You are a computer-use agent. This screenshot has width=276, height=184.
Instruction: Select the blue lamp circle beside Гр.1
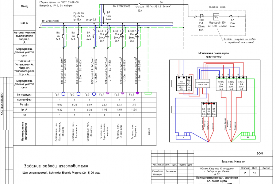[x=63, y=94]
